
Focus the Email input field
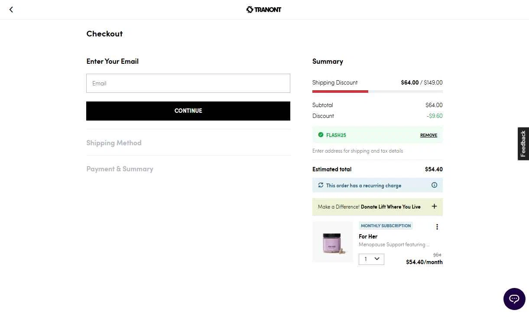tap(188, 83)
